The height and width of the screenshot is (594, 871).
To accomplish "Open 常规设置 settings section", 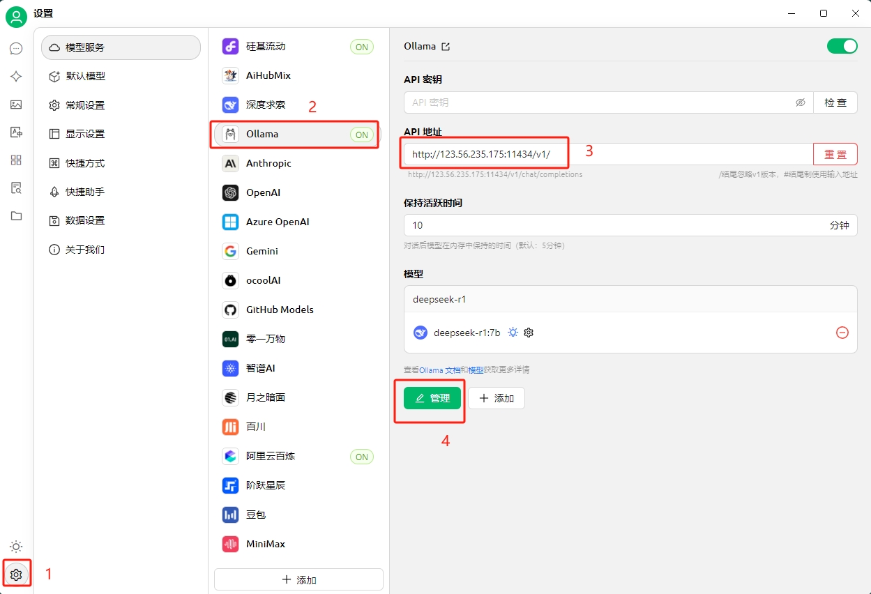I will [121, 105].
